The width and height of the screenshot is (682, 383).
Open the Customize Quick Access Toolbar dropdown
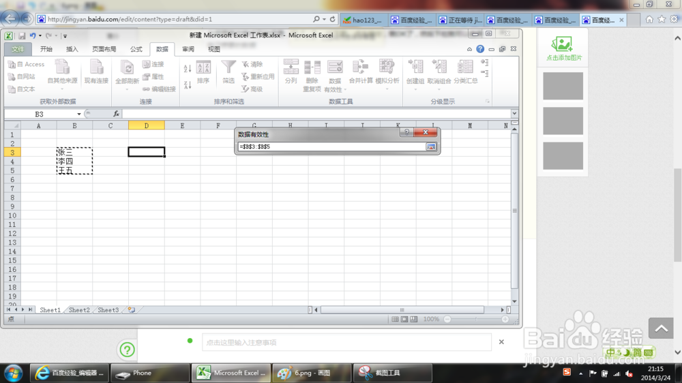point(65,35)
